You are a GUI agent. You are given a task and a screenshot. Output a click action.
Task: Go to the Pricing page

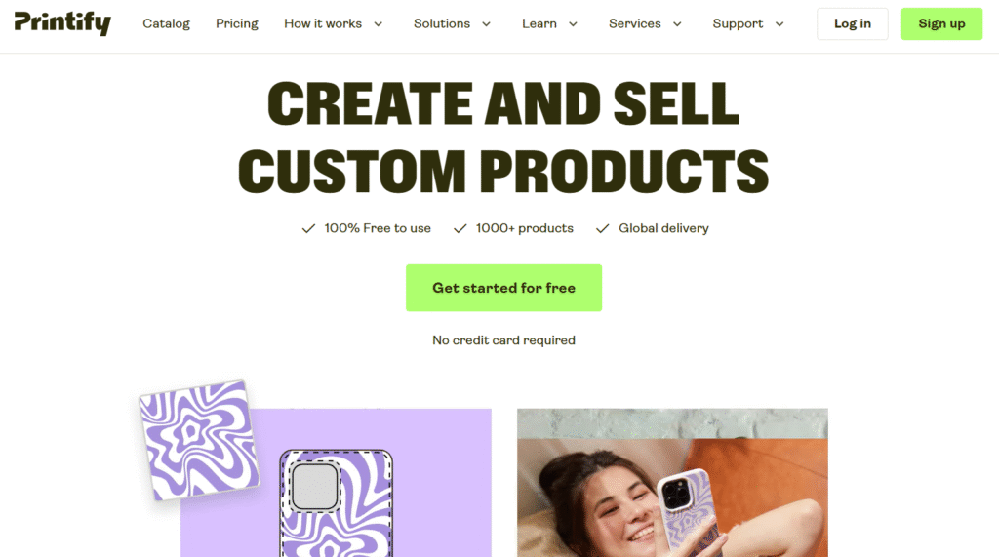click(x=236, y=23)
